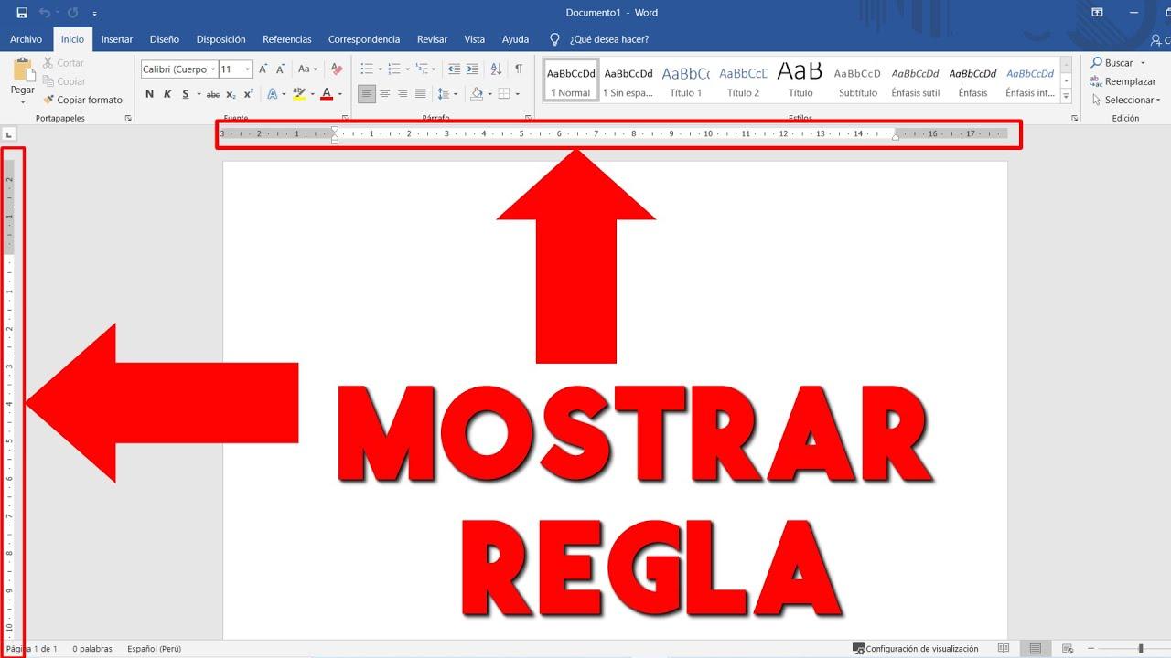Screen dimensions: 1171x658
Task: Click the subscript icon
Action: pyautogui.click(x=230, y=93)
